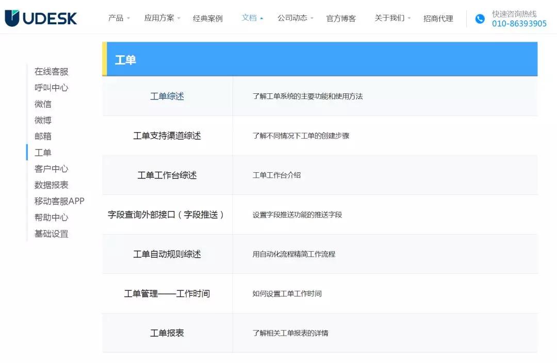
Task: Open the 产品 menu
Action: coord(116,18)
